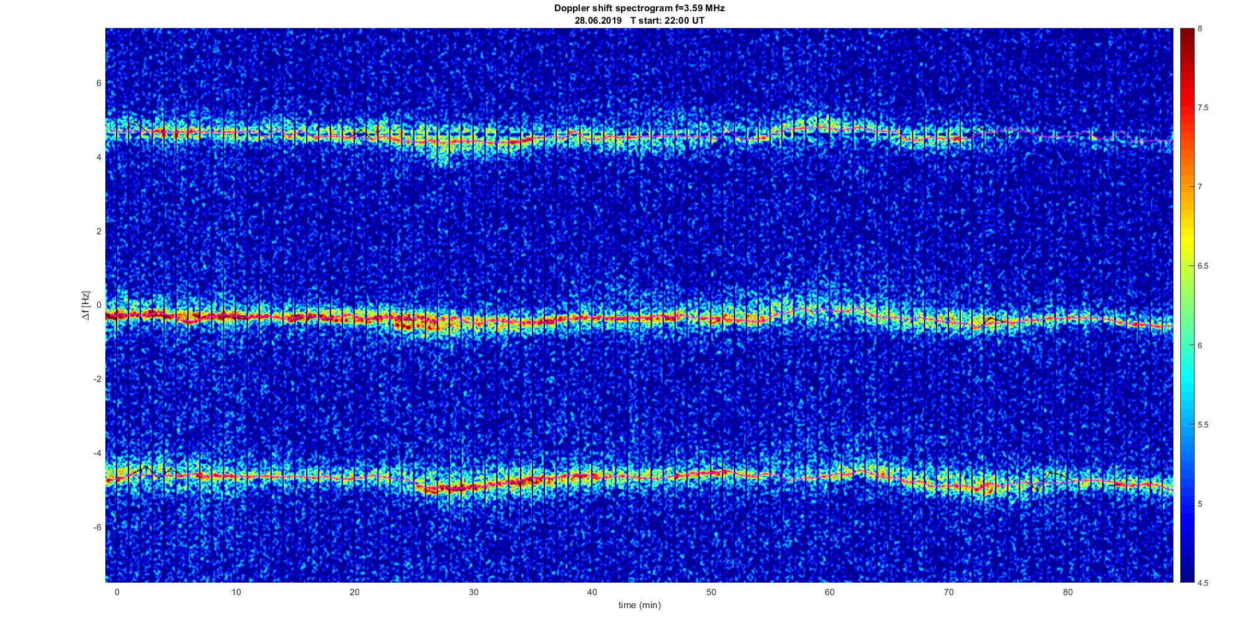This screenshot has height=625, width=1247.
Task: Click the x-axis tick label '10'
Action: (236, 593)
